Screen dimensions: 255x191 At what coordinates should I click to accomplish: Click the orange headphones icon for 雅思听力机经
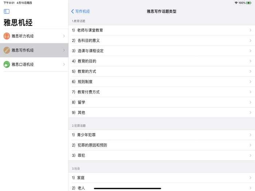click(x=7, y=36)
